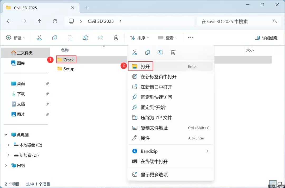This screenshot has height=188, width=285.
Task: Click the 新建 new item button
Action: (x=16, y=38)
